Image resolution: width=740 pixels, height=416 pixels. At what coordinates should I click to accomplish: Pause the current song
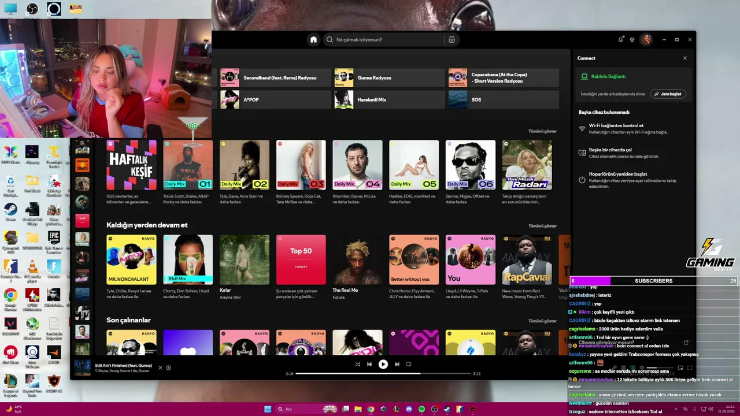(383, 364)
